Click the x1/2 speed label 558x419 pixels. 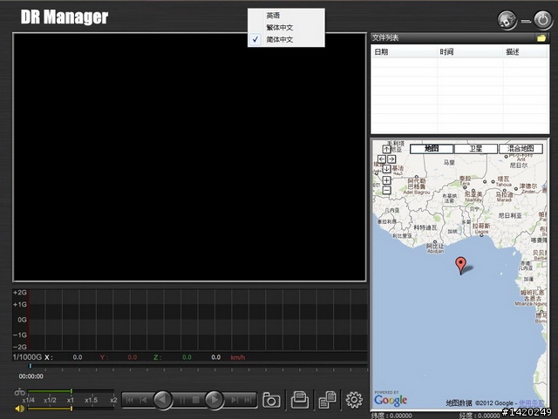(50, 400)
